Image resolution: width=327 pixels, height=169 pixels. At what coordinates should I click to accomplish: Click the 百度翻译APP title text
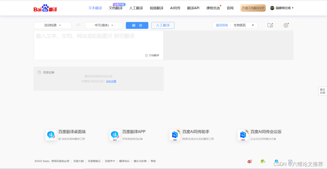point(134,132)
